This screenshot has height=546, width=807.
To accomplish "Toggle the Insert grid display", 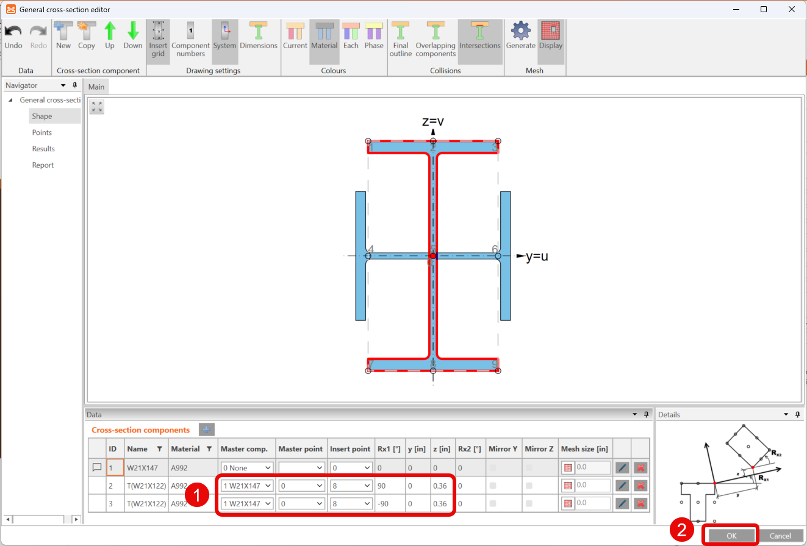I will tap(158, 39).
